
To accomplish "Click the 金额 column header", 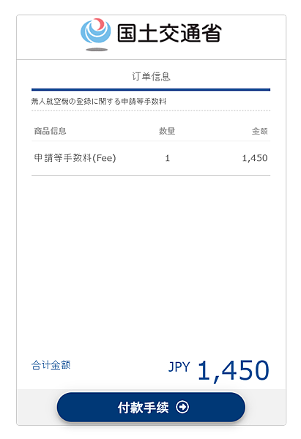I will (x=259, y=131).
